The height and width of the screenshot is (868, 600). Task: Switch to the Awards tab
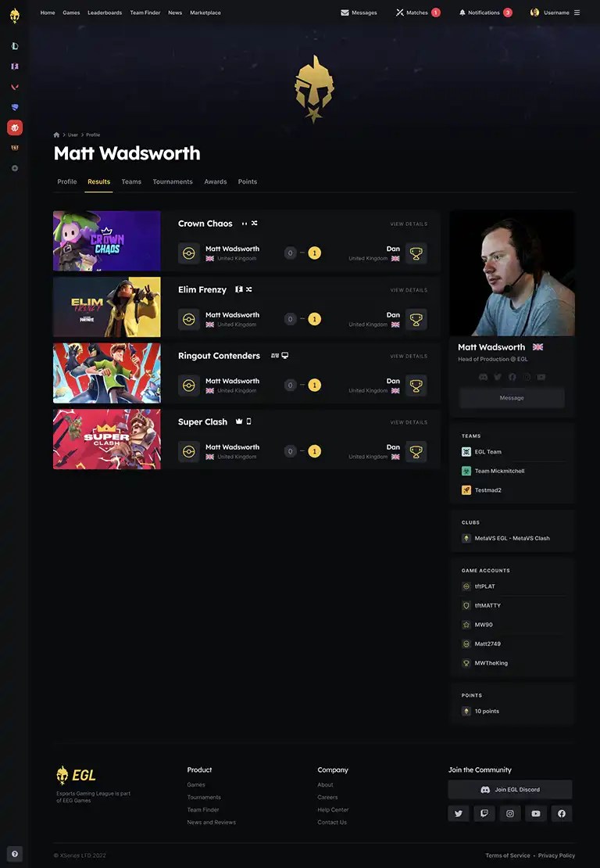(215, 181)
